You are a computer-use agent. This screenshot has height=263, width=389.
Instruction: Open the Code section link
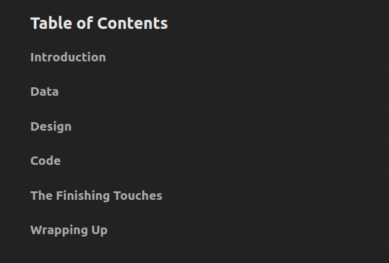[x=45, y=161]
